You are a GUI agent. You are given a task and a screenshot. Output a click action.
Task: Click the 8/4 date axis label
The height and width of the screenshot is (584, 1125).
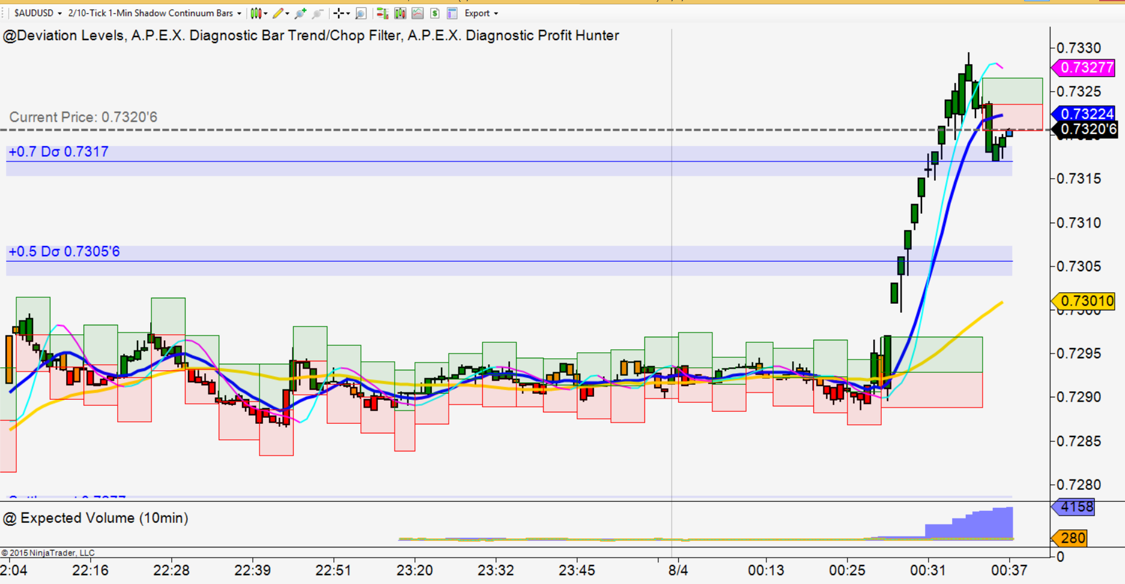tap(679, 570)
